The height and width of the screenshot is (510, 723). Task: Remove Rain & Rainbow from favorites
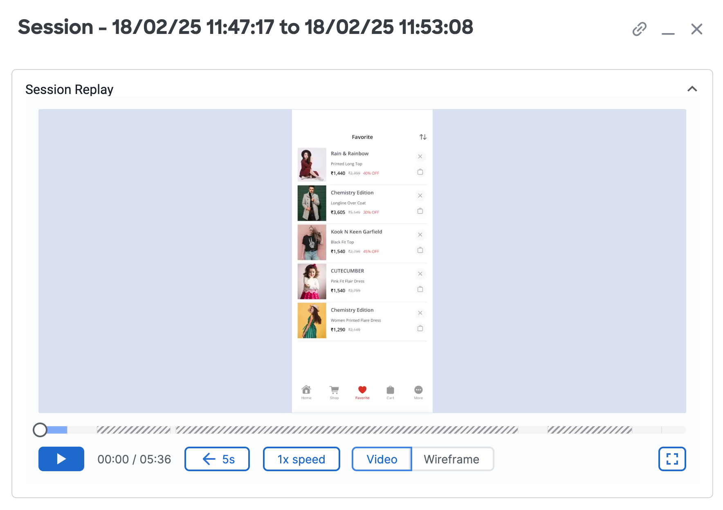(420, 157)
